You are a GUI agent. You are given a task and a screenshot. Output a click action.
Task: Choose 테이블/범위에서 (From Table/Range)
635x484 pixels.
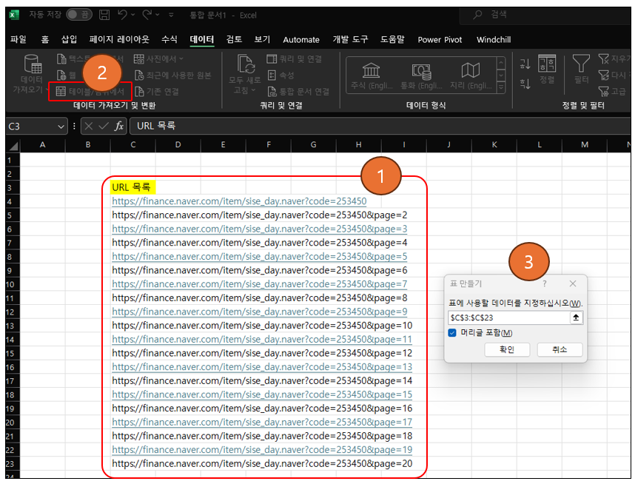[90, 92]
